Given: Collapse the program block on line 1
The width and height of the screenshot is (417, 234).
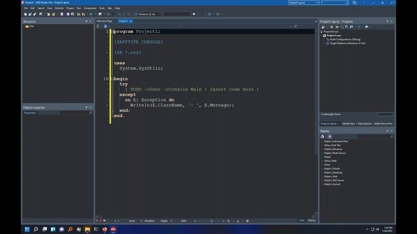Looking at the screenshot, I should coord(112,32).
